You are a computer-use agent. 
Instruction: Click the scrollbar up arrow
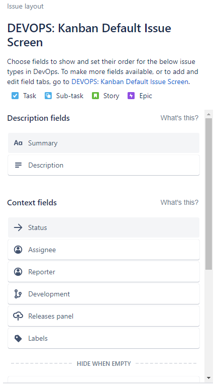point(208,114)
